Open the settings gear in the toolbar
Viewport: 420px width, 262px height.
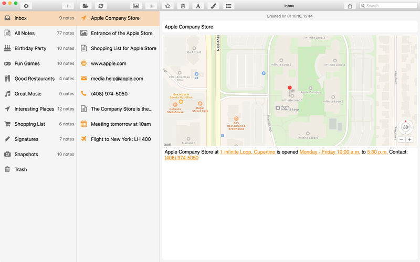tap(26, 6)
